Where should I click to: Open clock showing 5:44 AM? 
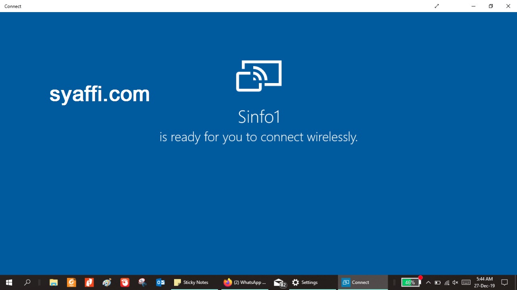(484, 282)
